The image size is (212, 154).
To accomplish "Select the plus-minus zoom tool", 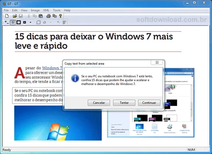I will point(7,22).
